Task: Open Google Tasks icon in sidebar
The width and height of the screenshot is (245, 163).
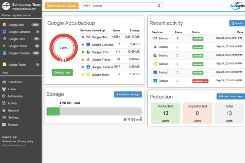Action: tap(4, 64)
